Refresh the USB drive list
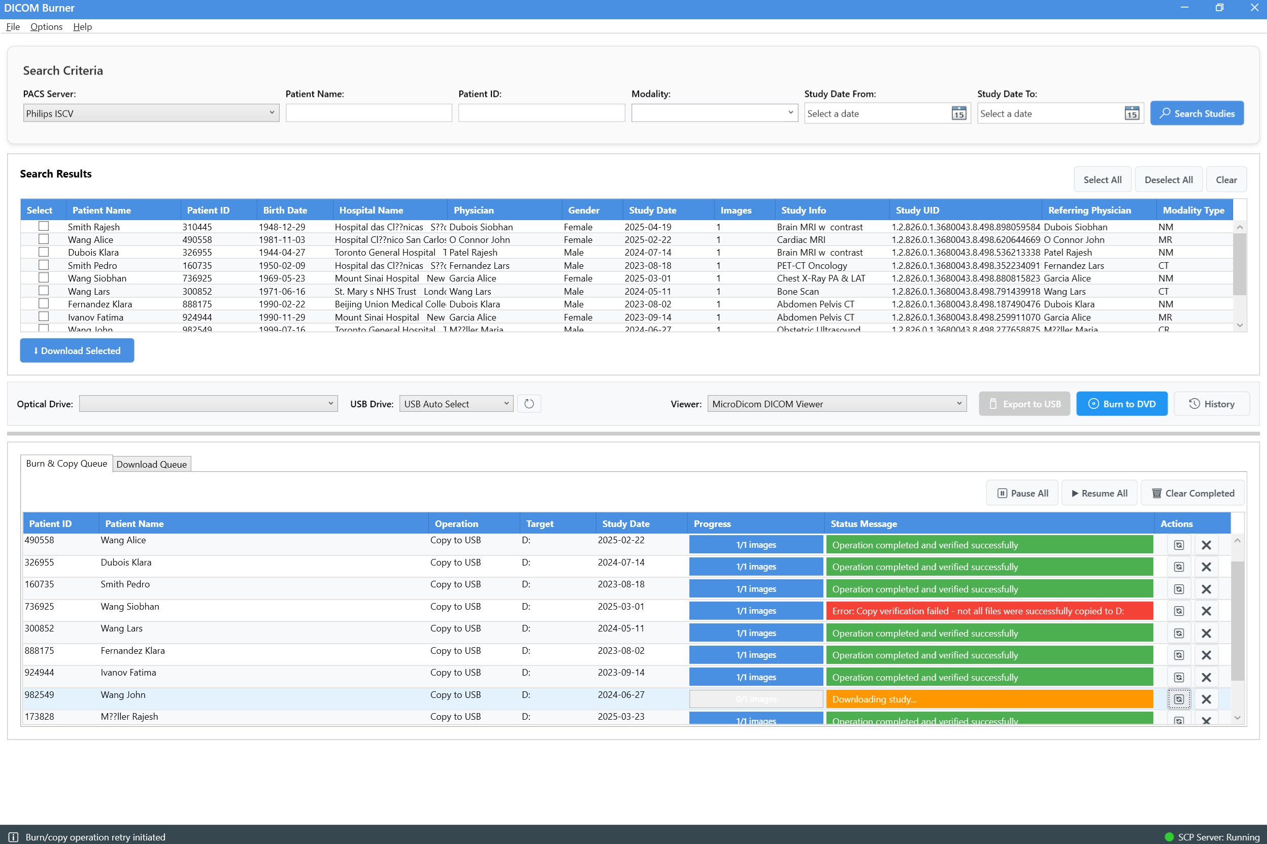 coord(528,403)
